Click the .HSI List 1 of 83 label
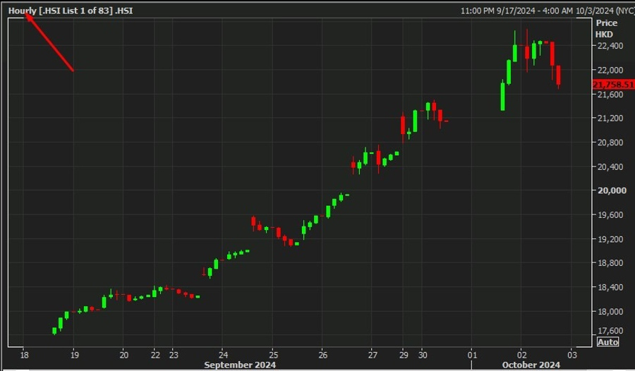 (x=75, y=11)
